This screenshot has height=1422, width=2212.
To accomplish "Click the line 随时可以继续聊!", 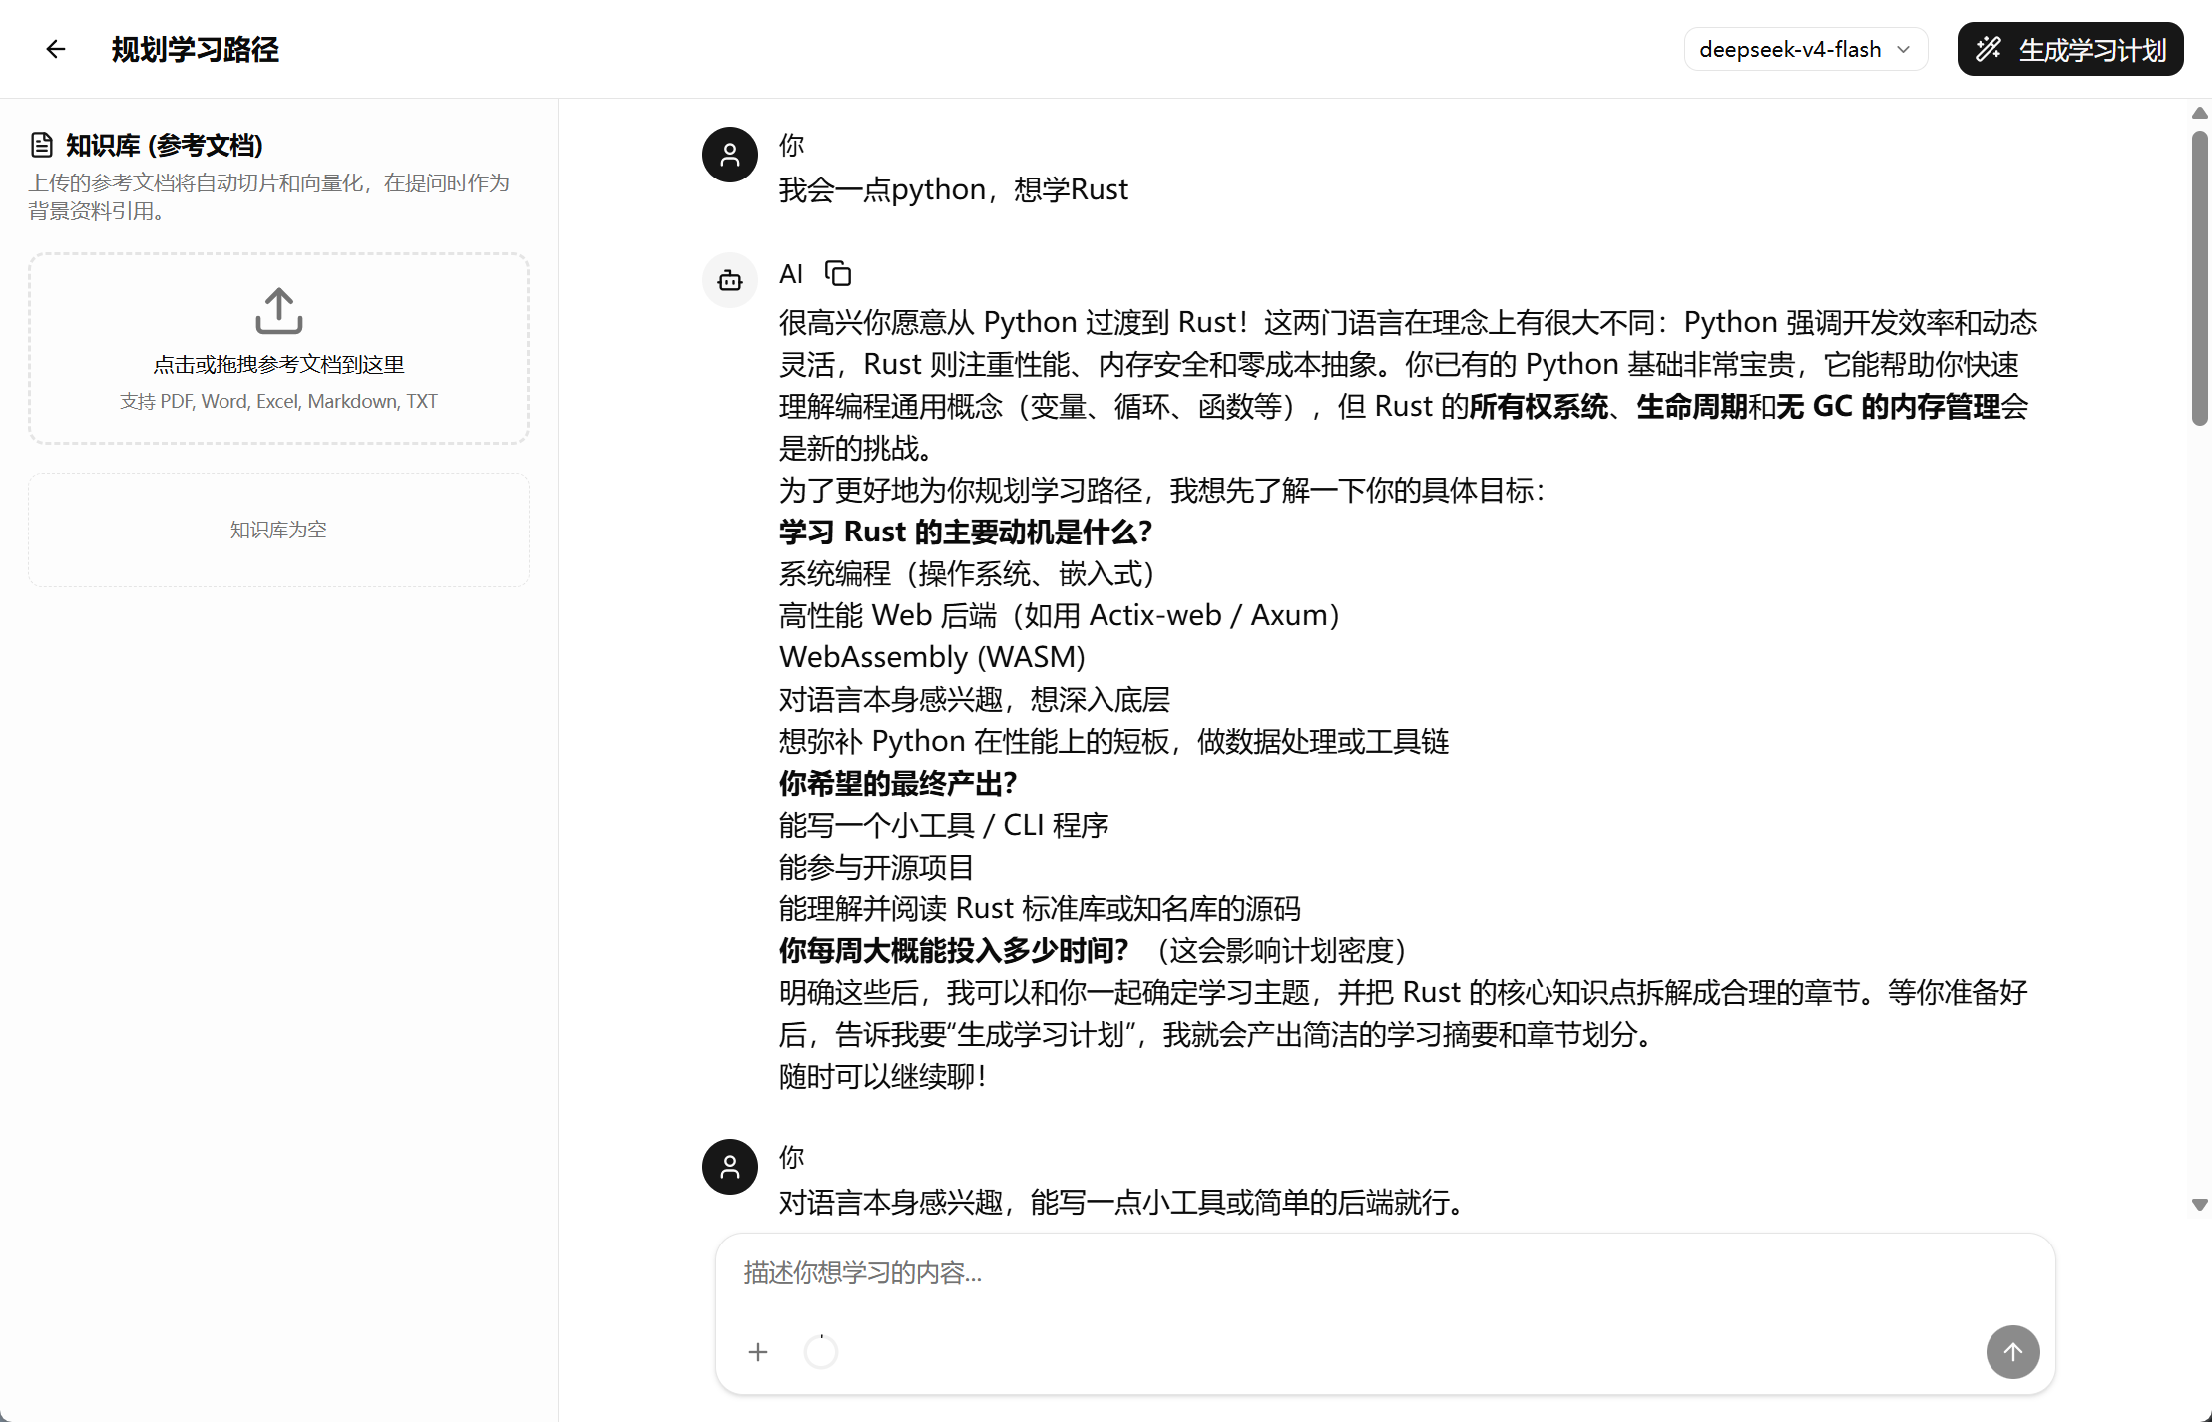I will (x=884, y=1076).
